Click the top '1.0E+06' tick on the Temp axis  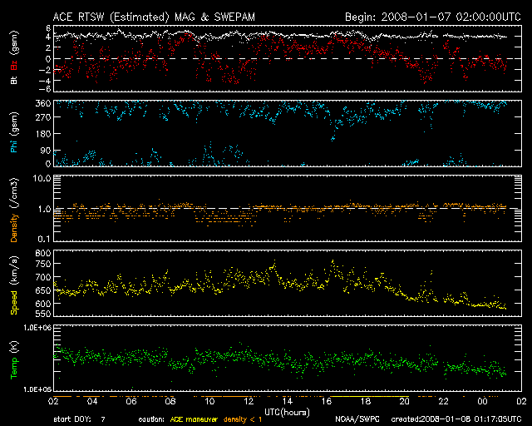point(37,328)
